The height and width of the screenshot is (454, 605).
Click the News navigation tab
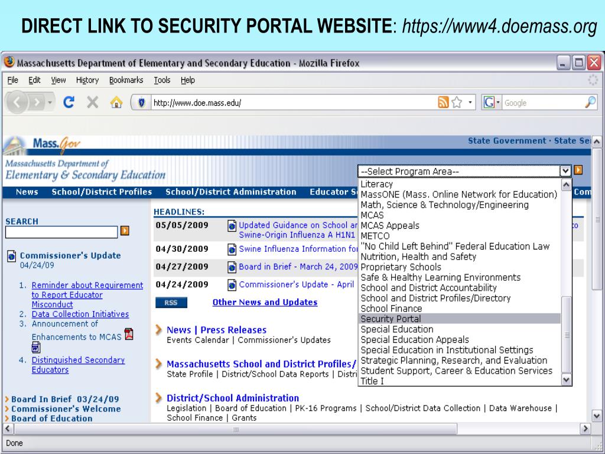click(27, 192)
